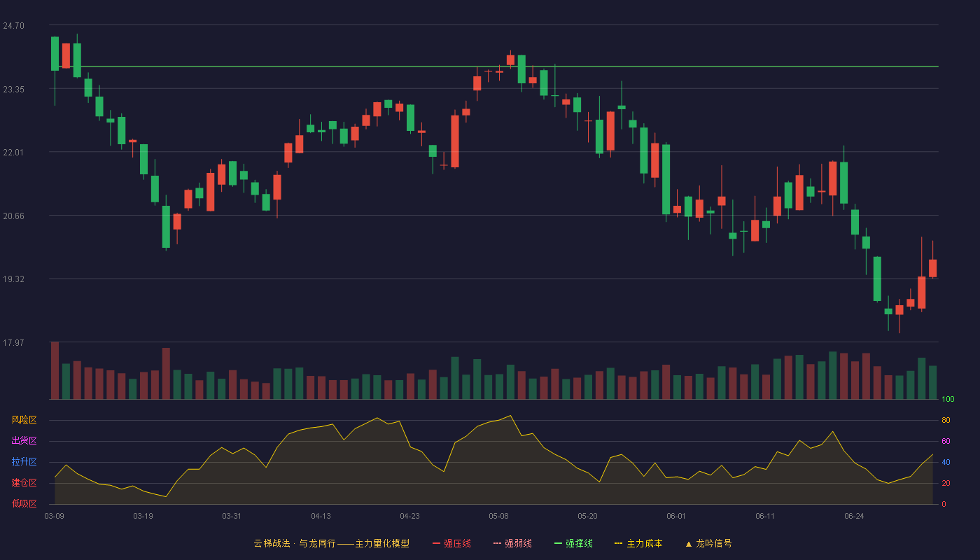Click the 19.32 price axis label
Image resolution: width=980 pixels, height=560 pixels.
pos(13,279)
